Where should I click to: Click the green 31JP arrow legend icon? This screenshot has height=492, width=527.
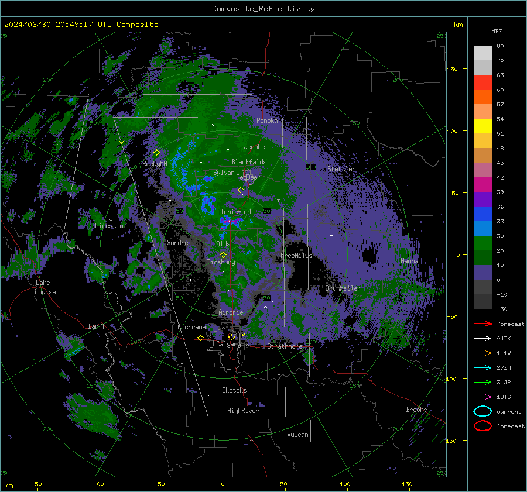(x=482, y=382)
